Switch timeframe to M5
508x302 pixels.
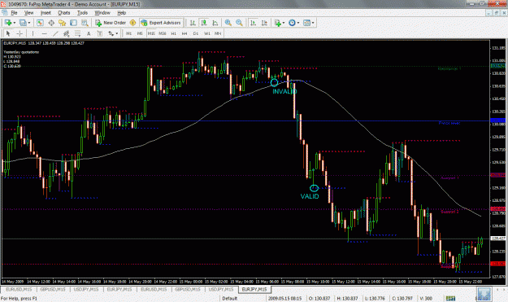[x=140, y=33]
